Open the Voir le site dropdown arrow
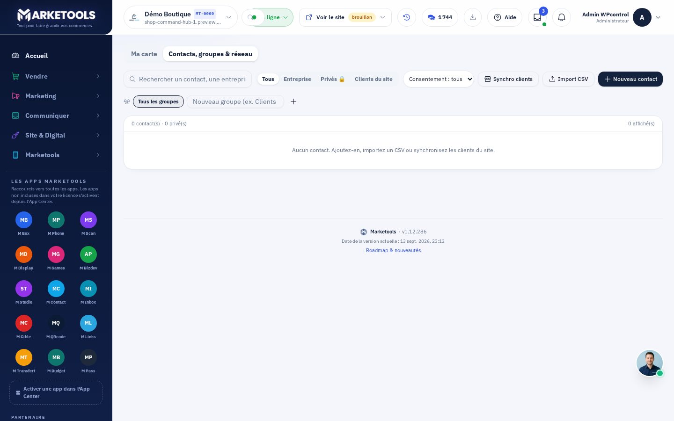The image size is (674, 421). [x=383, y=17]
